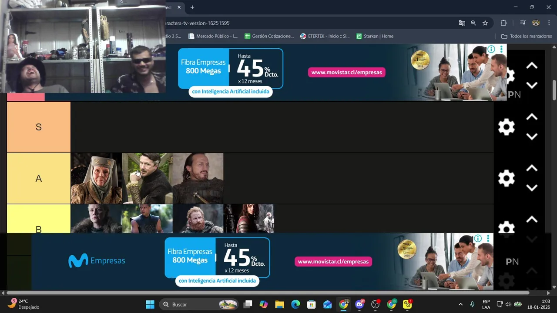Open ad options menu on bottom banner

tap(488, 238)
